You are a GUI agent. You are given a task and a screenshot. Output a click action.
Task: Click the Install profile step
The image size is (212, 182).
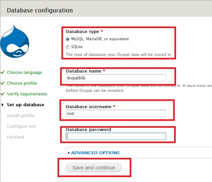coord(20,115)
